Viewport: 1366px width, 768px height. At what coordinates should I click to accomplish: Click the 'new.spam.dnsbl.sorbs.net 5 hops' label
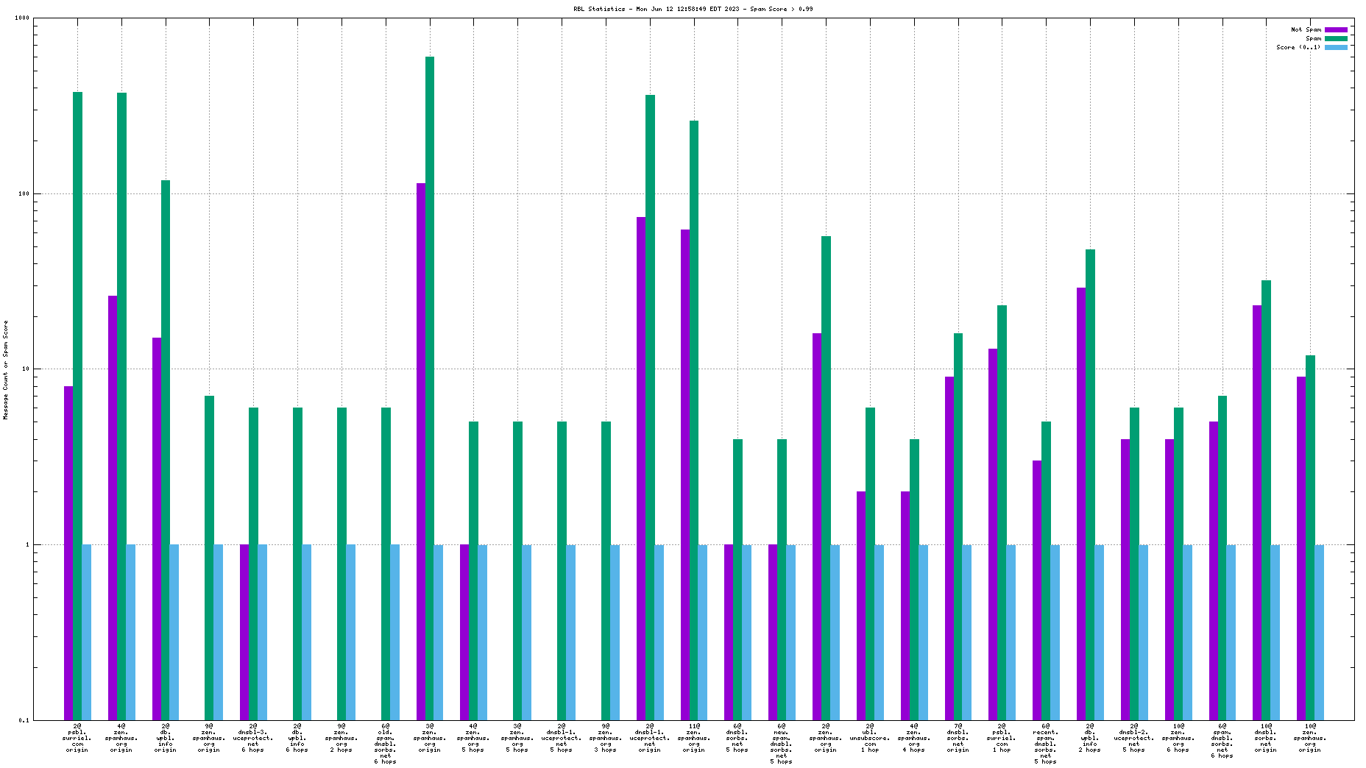click(x=782, y=744)
